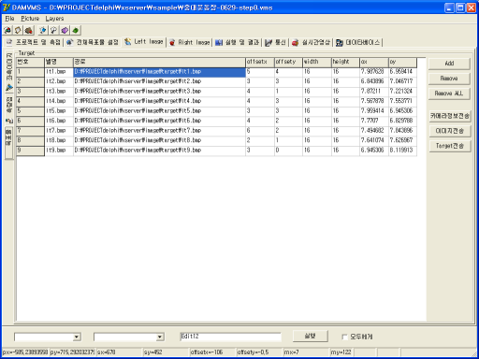Image resolution: width=479 pixels, height=359 pixels.
Task: Click the cx value 7.641074
Action: click(x=374, y=140)
